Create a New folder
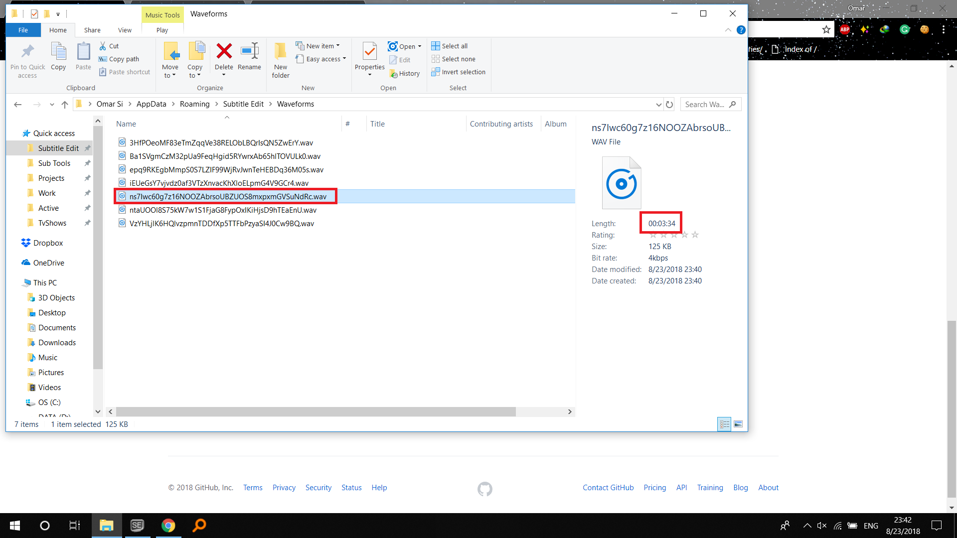957x538 pixels. click(x=280, y=60)
